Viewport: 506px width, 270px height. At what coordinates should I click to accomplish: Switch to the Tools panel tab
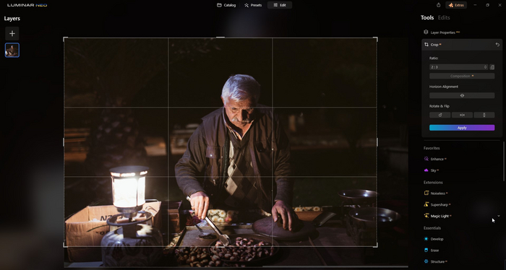[427, 18]
